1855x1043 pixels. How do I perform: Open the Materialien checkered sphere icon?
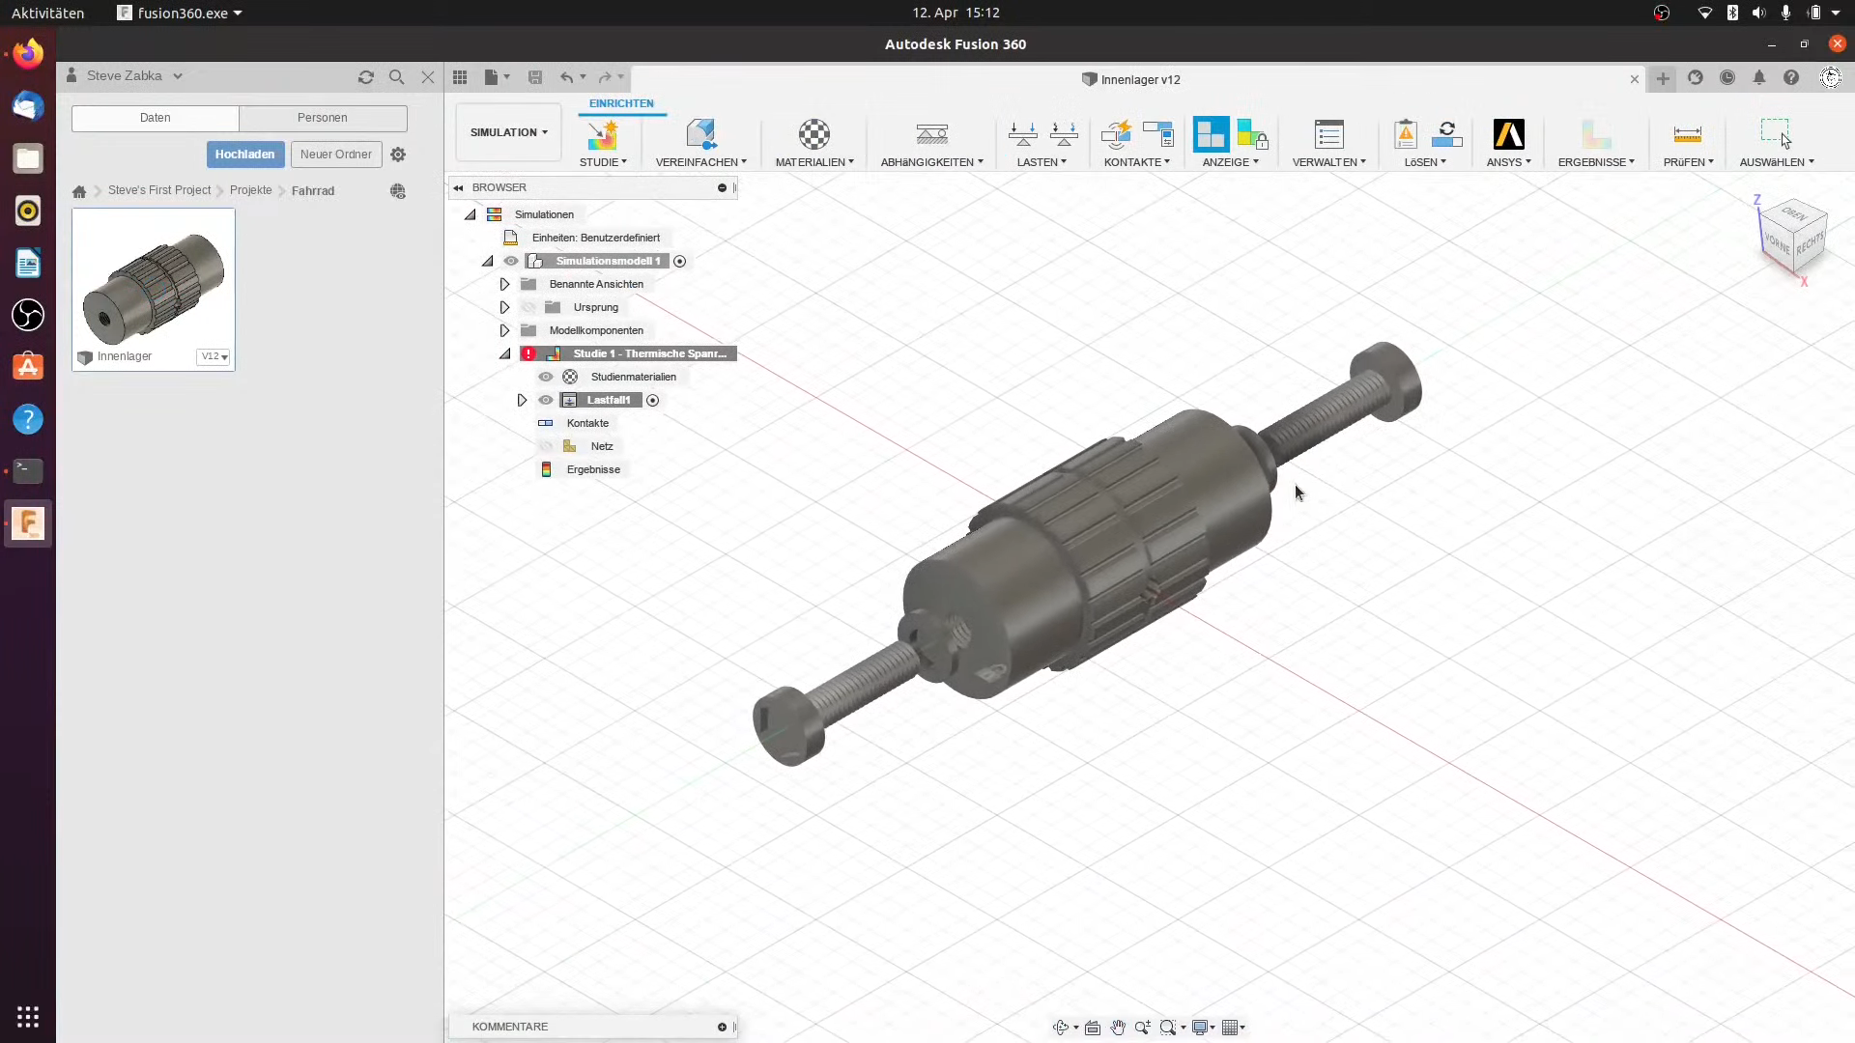coord(813,135)
